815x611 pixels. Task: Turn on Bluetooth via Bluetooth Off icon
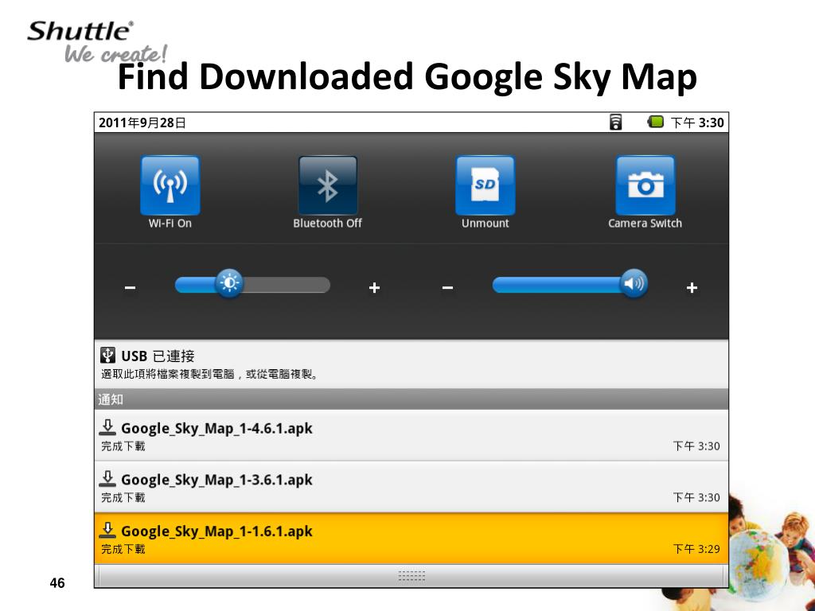pos(327,185)
